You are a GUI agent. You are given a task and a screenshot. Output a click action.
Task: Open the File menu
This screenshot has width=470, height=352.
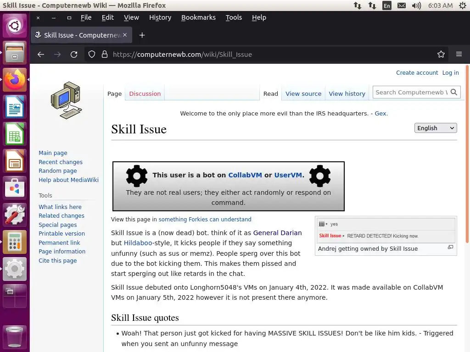click(86, 18)
